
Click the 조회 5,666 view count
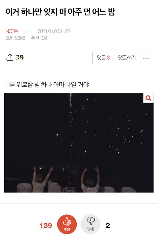(x=15, y=38)
